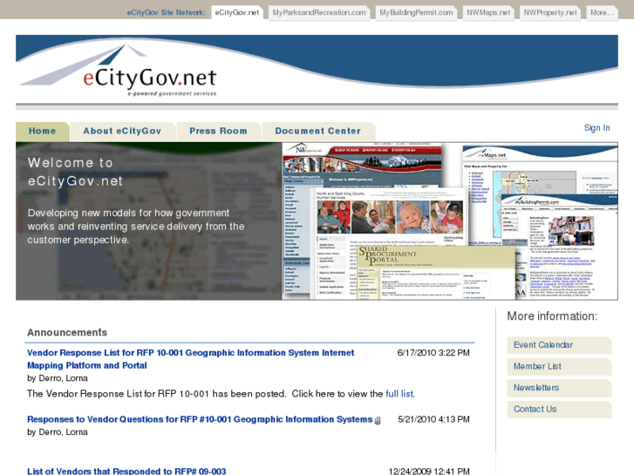Open attachment icon beside Responses to Vendor Questions
Viewport: 634px width, 475px height.
pyautogui.click(x=378, y=420)
